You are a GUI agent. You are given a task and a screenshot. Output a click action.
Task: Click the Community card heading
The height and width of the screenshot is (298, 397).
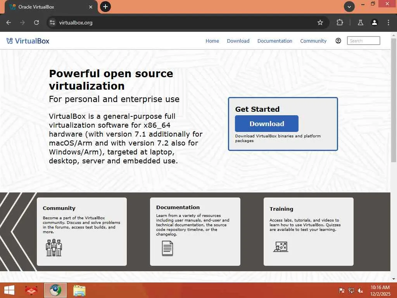pos(59,208)
